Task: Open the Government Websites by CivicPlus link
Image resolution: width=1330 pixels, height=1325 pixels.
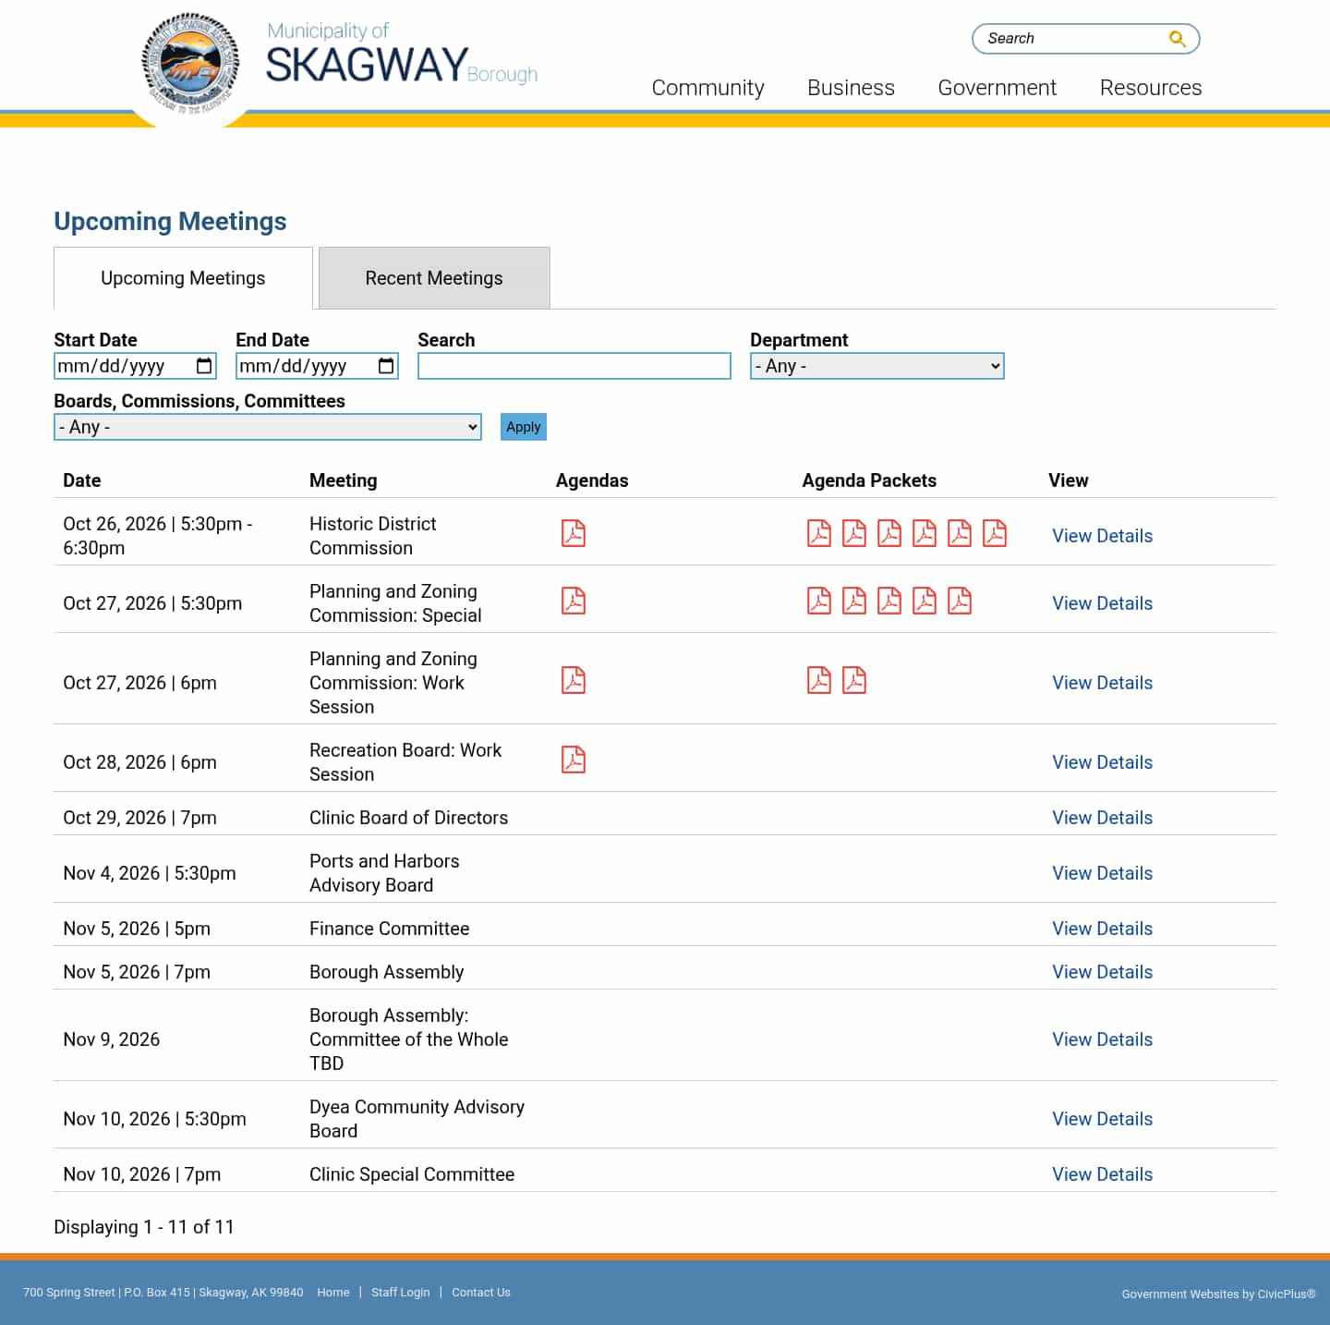Action: (x=1218, y=1295)
